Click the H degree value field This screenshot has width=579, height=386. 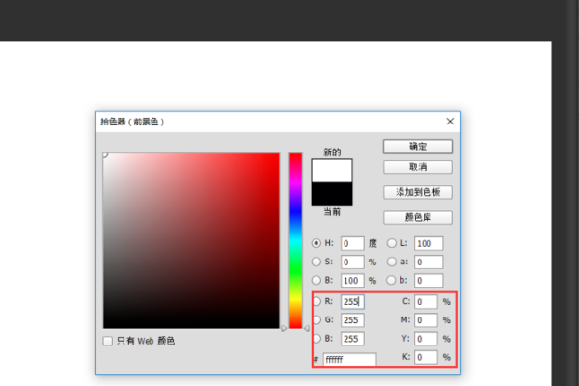point(351,243)
